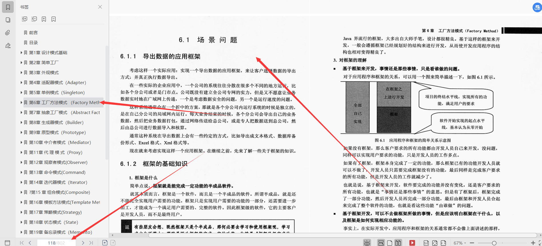
Task: Click heading 6.1.2 框架的基础知识
Action: tap(154, 164)
